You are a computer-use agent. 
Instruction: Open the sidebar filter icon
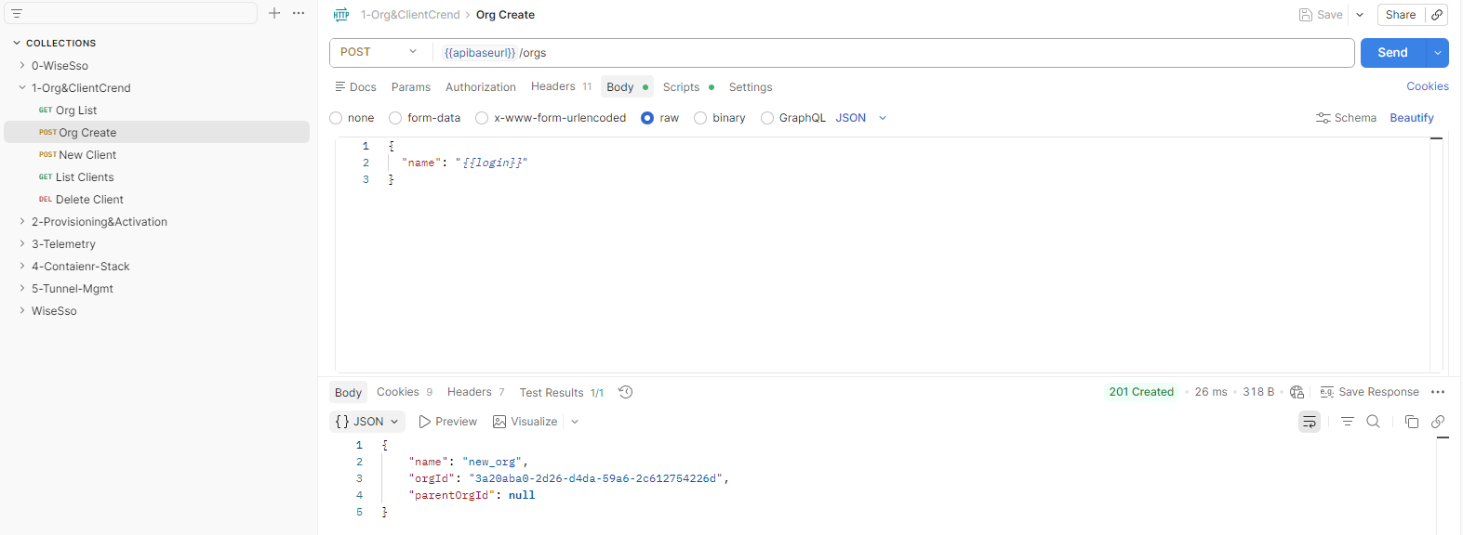tap(17, 13)
